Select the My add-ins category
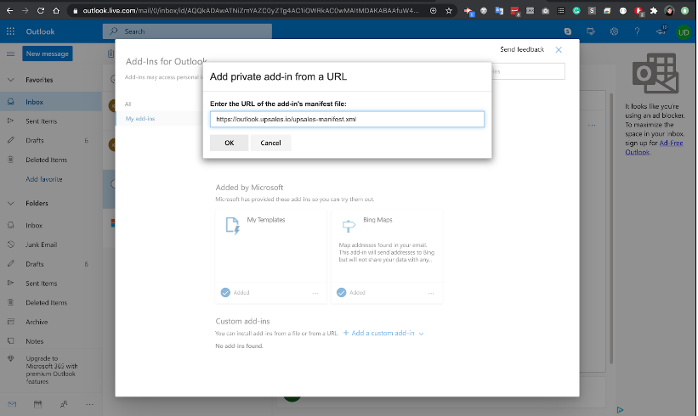 coord(139,119)
